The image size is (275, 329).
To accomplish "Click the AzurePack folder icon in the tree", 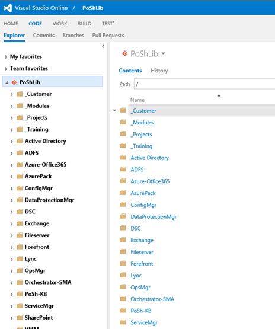I will tap(20, 176).
